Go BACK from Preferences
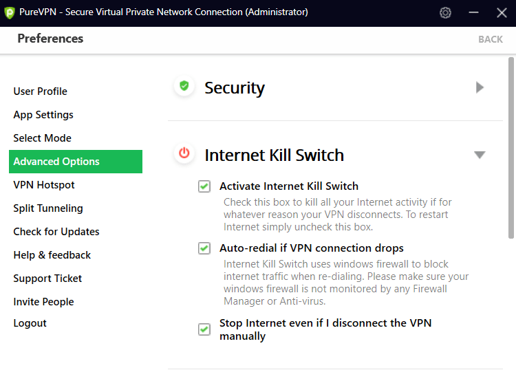The height and width of the screenshot is (381, 516). (491, 39)
